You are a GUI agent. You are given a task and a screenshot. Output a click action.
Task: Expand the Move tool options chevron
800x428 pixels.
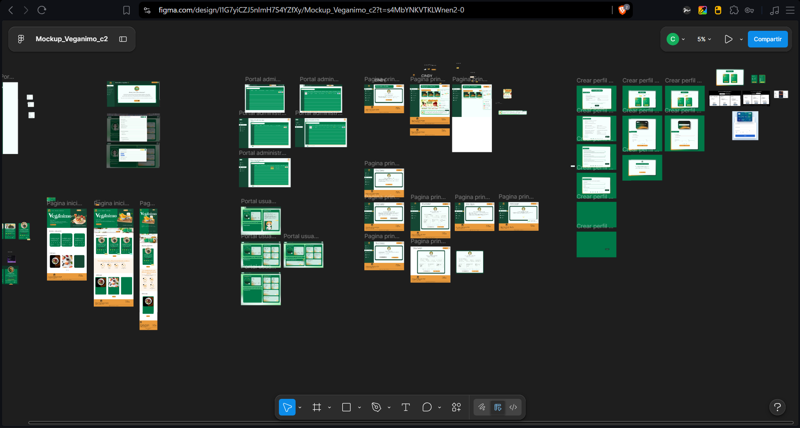click(300, 408)
